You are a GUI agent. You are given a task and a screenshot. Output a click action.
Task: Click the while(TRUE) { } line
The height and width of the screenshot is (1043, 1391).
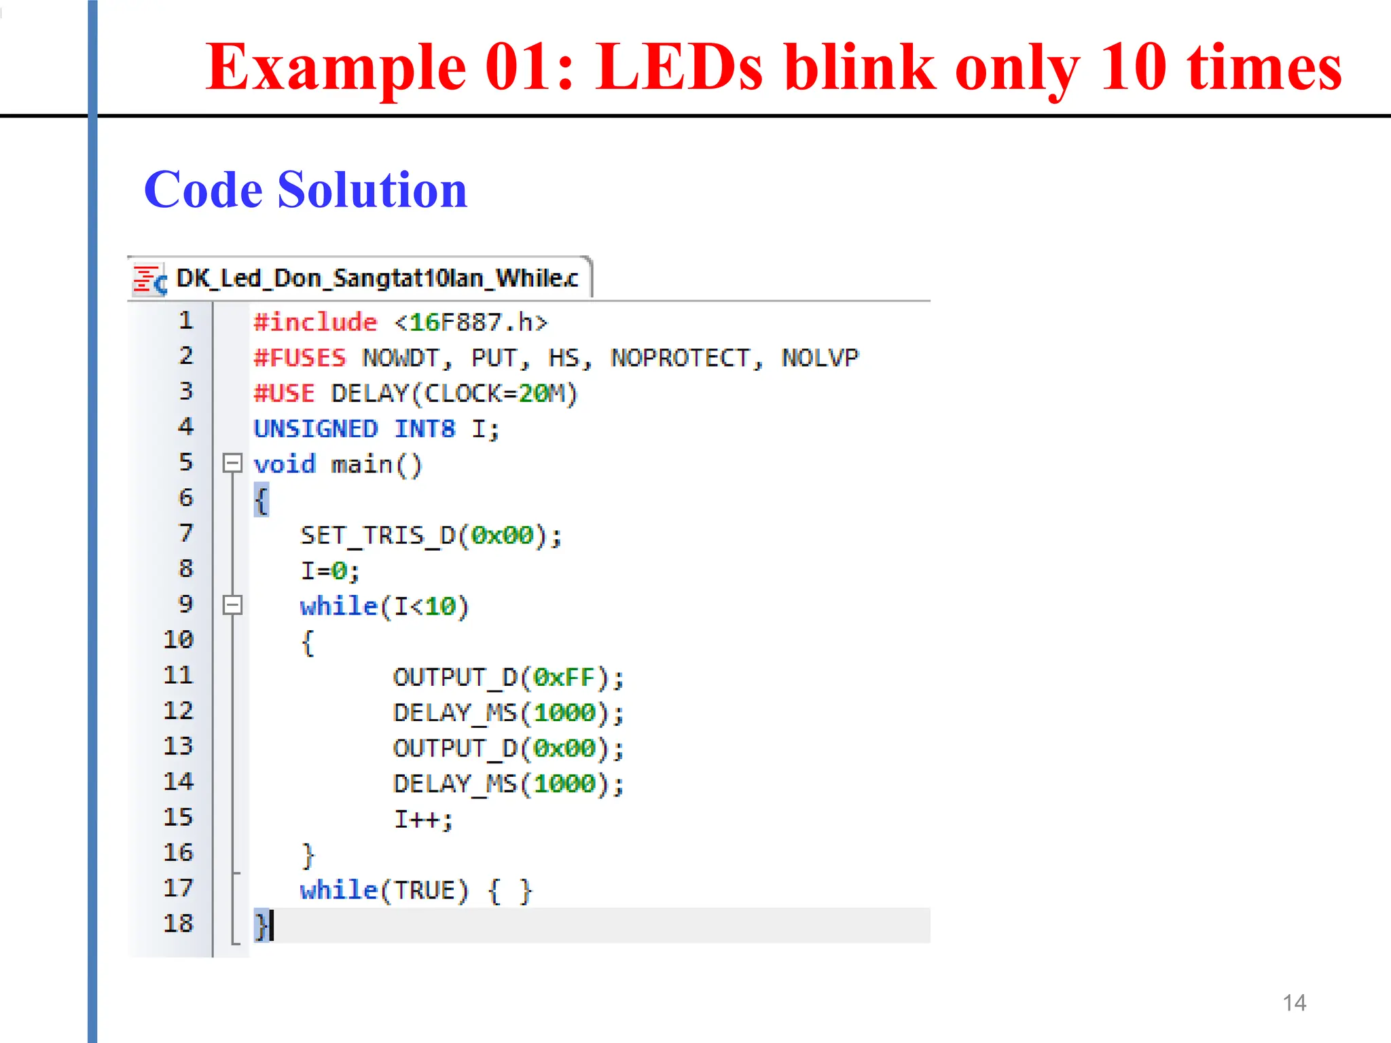click(x=416, y=891)
